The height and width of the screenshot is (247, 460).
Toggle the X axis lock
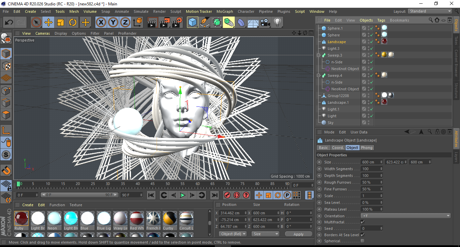[x=101, y=23]
